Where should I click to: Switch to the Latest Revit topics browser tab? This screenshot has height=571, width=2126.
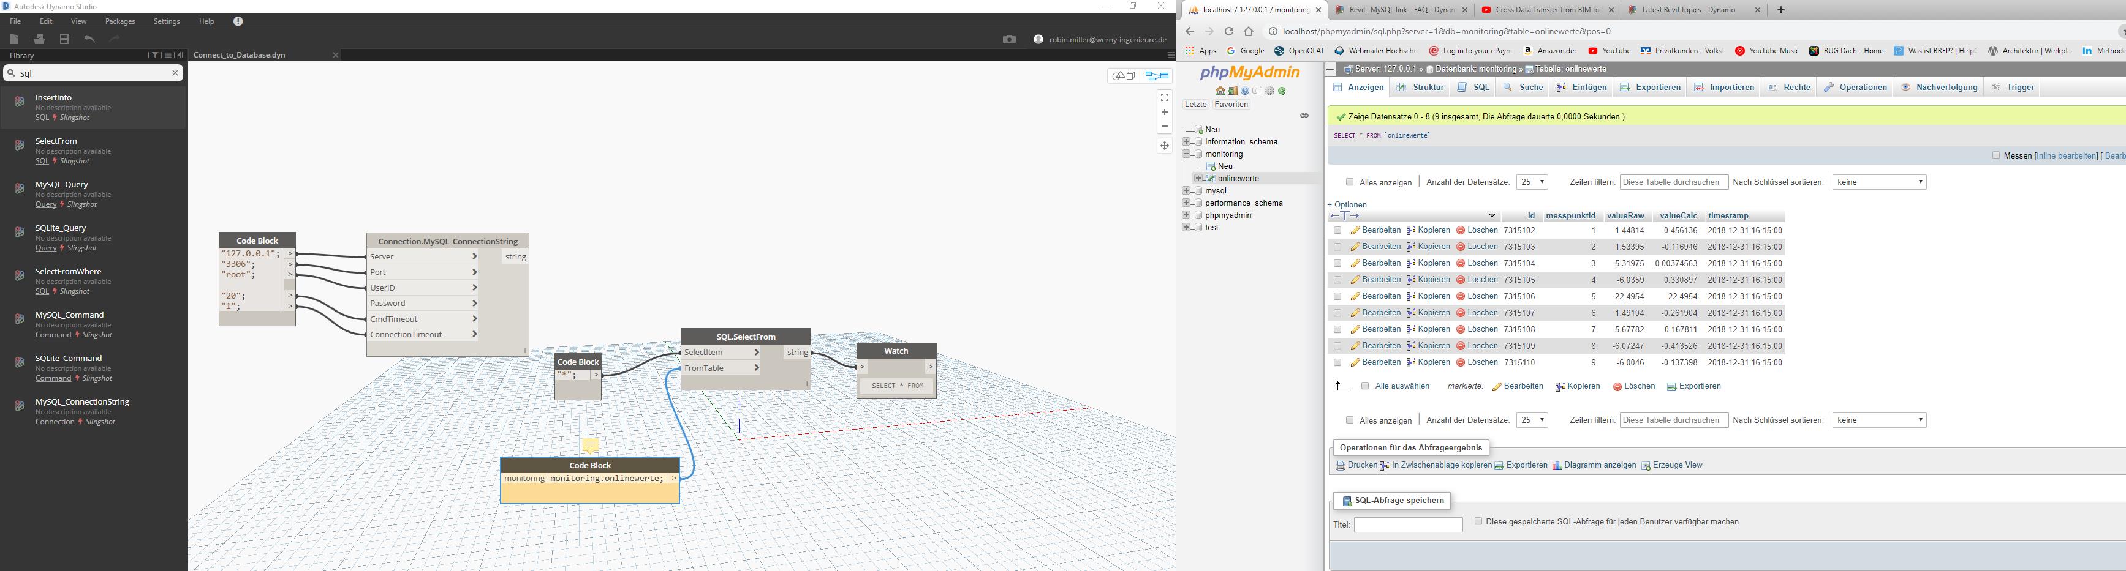coord(1693,10)
